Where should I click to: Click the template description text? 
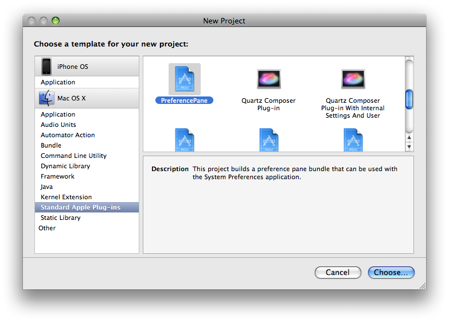295,173
